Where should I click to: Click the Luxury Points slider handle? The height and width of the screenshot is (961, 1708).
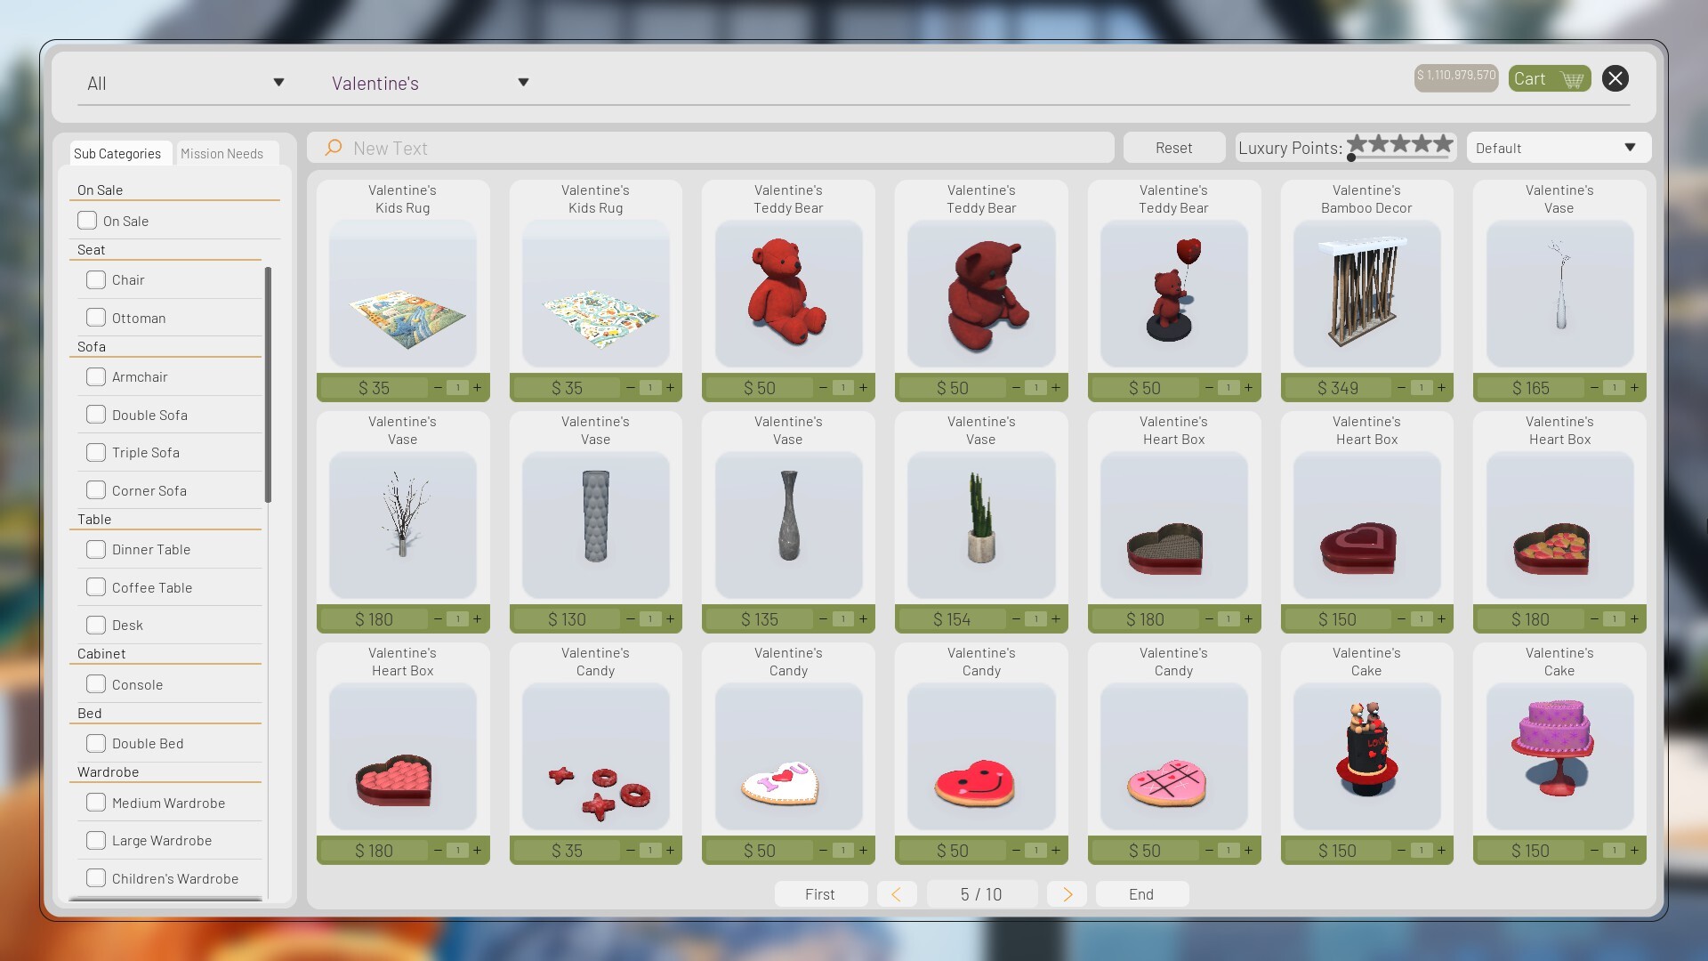pos(1350,157)
